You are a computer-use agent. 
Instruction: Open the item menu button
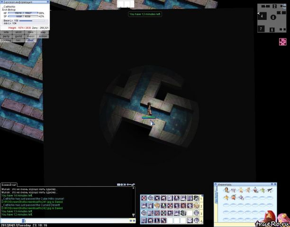[30, 32]
